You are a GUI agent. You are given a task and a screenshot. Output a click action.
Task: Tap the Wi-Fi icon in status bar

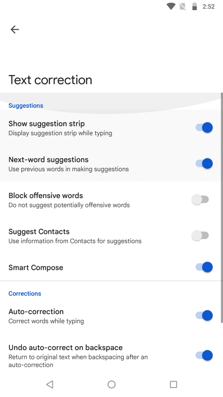tap(171, 6)
